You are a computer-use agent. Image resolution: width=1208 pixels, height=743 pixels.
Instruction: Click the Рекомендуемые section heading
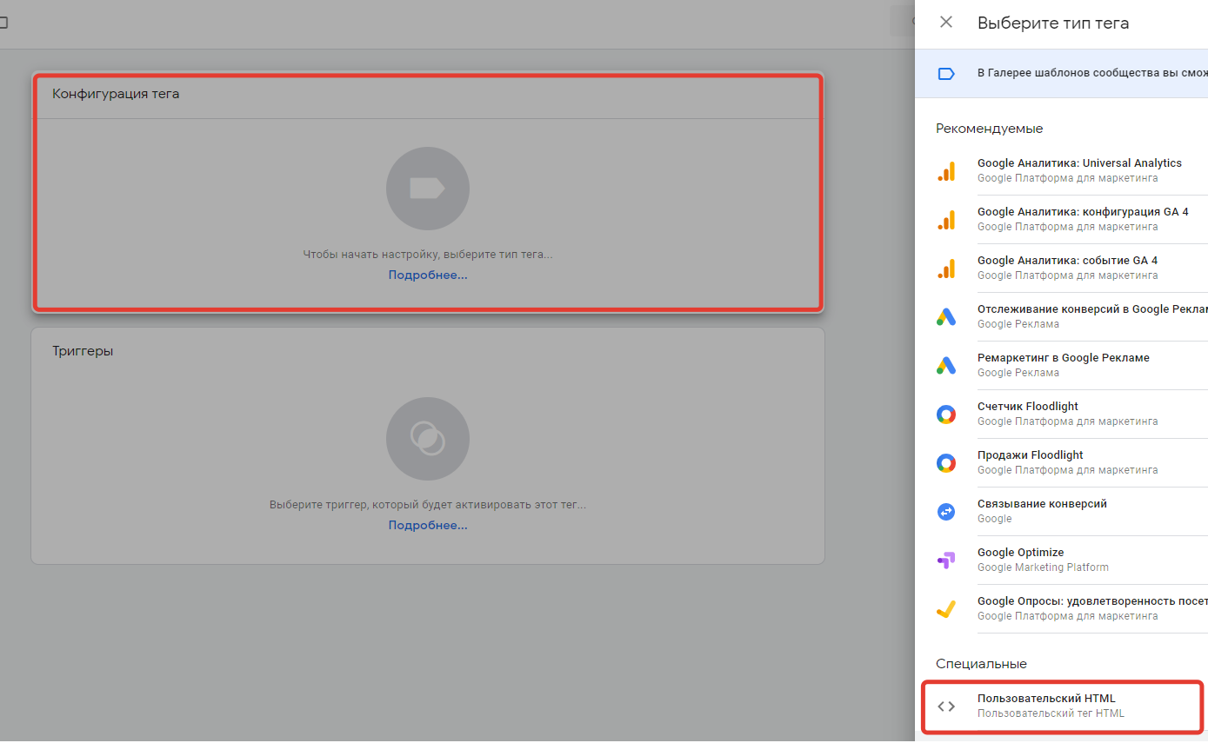(x=989, y=129)
